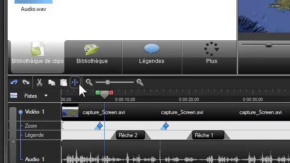The height and width of the screenshot is (163, 290).
Task: Redo the last undone action
Action: 26,82
